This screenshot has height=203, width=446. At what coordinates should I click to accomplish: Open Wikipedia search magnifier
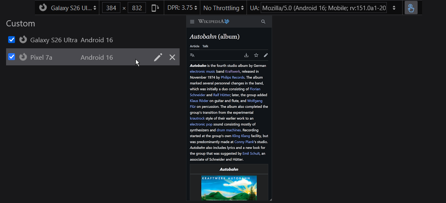(263, 22)
